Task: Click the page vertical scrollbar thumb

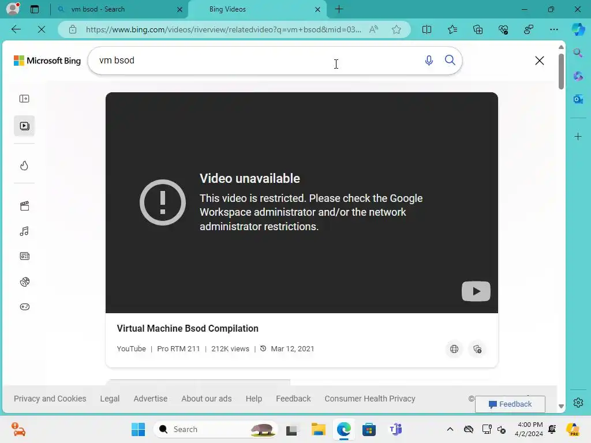Action: click(x=561, y=72)
